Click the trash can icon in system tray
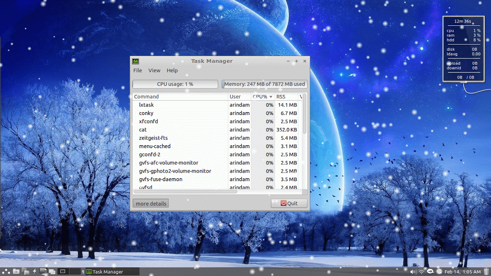The height and width of the screenshot is (276, 491). click(x=486, y=271)
